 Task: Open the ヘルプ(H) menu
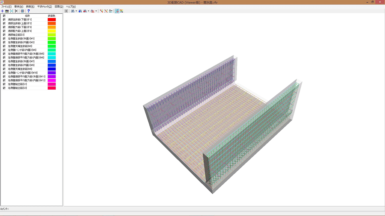coord(71,7)
